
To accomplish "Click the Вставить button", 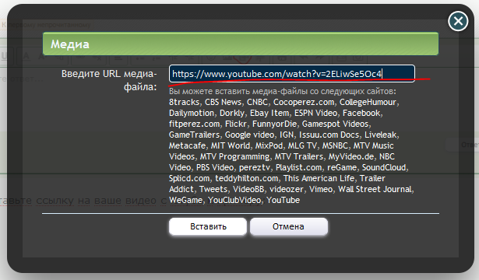I will [208, 226].
